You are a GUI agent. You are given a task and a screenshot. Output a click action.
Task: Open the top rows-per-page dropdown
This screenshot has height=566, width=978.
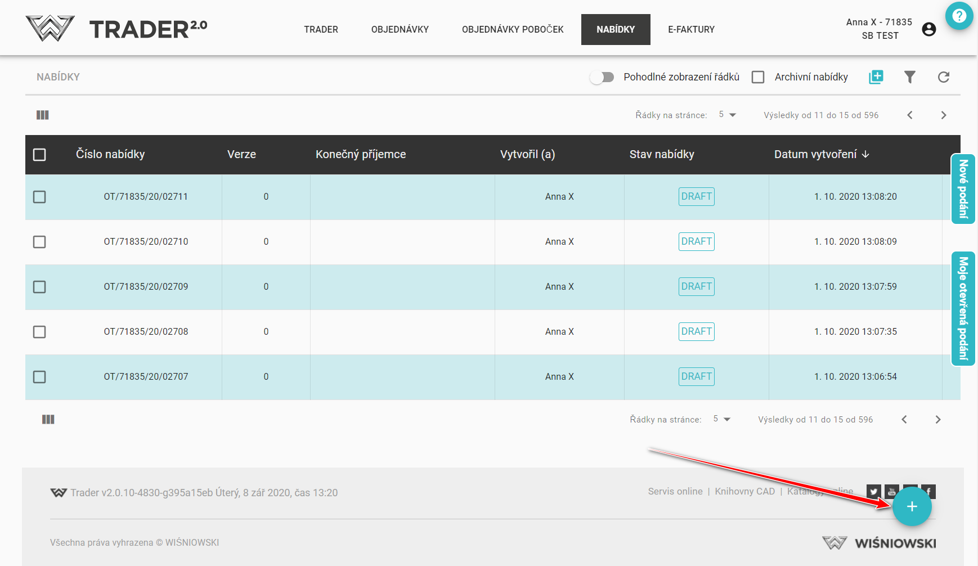727,115
